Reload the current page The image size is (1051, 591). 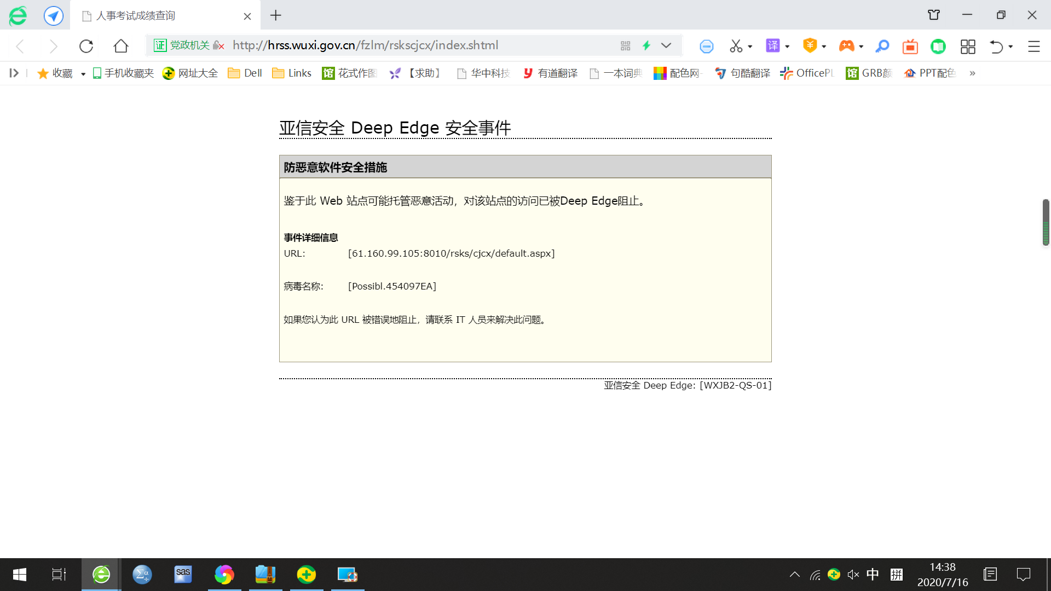tap(86, 46)
